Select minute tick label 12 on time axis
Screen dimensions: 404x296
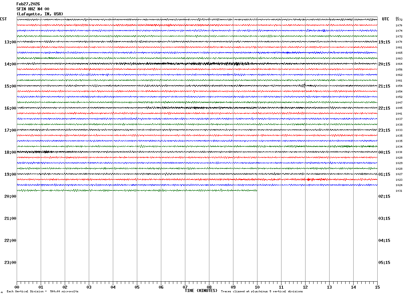coord(305,287)
